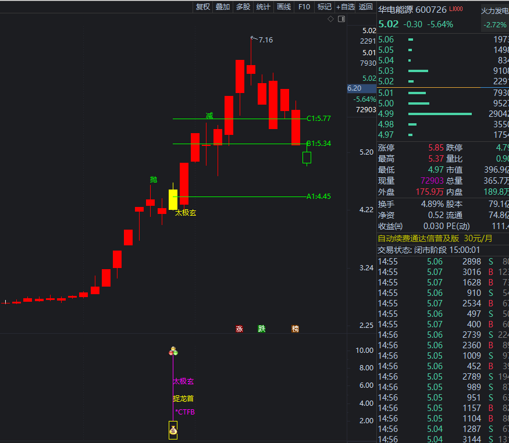Click the yellow 太极玄 candlestick
Image resolution: width=509 pixels, height=443 pixels.
(173, 199)
